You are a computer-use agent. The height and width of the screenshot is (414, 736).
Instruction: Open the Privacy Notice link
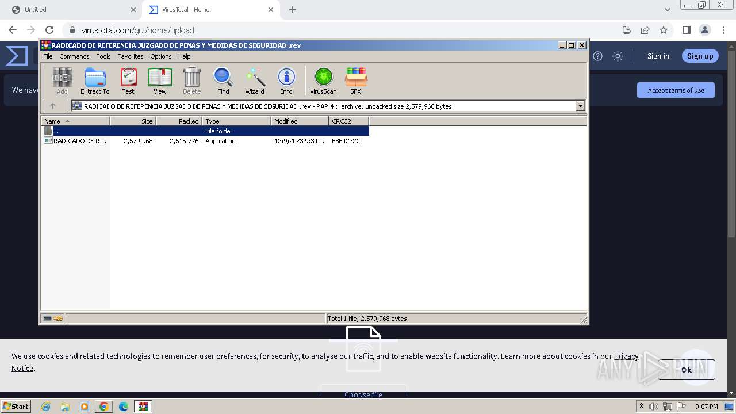point(626,356)
